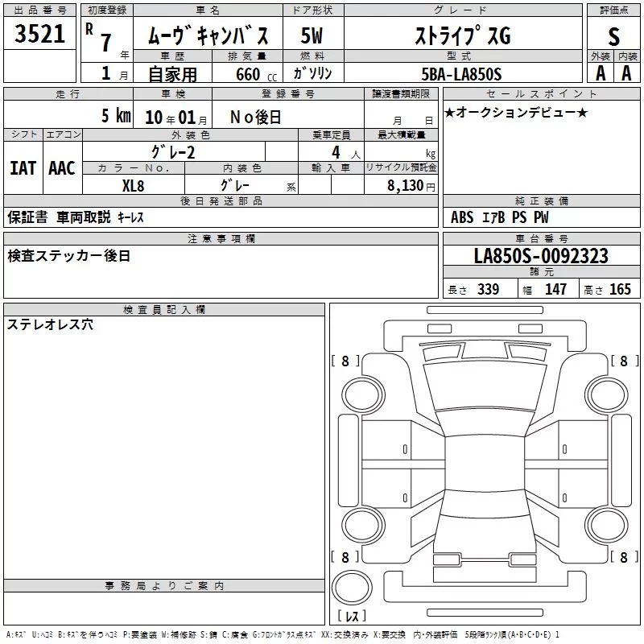644x644 pixels.
Task: Click the registration number No後日
Action: [x=256, y=118]
